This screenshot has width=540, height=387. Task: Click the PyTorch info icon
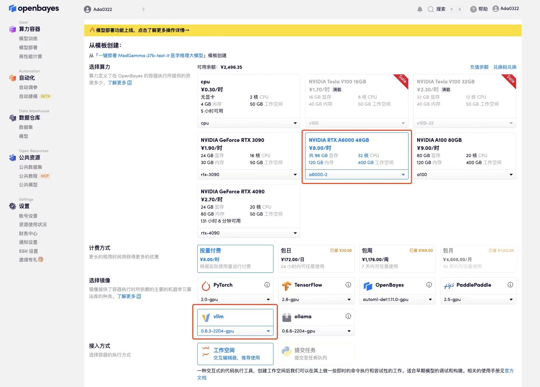click(x=267, y=285)
